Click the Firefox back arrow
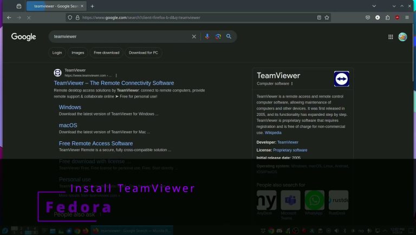This screenshot has width=416, height=235. [x=9, y=17]
